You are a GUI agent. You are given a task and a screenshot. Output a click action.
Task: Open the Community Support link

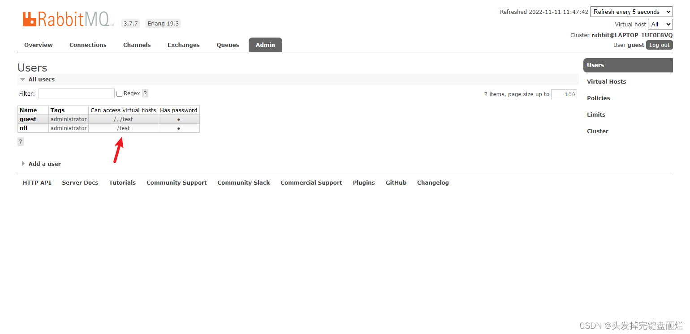177,182
